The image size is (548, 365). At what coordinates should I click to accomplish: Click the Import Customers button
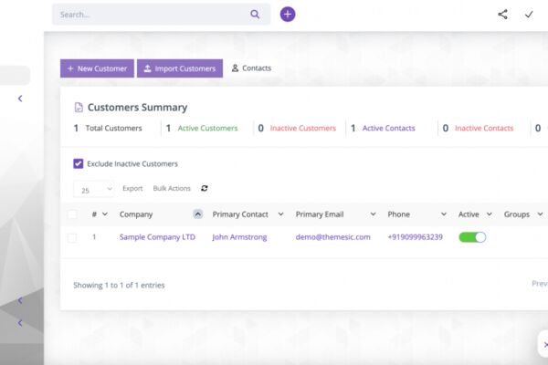tap(180, 68)
